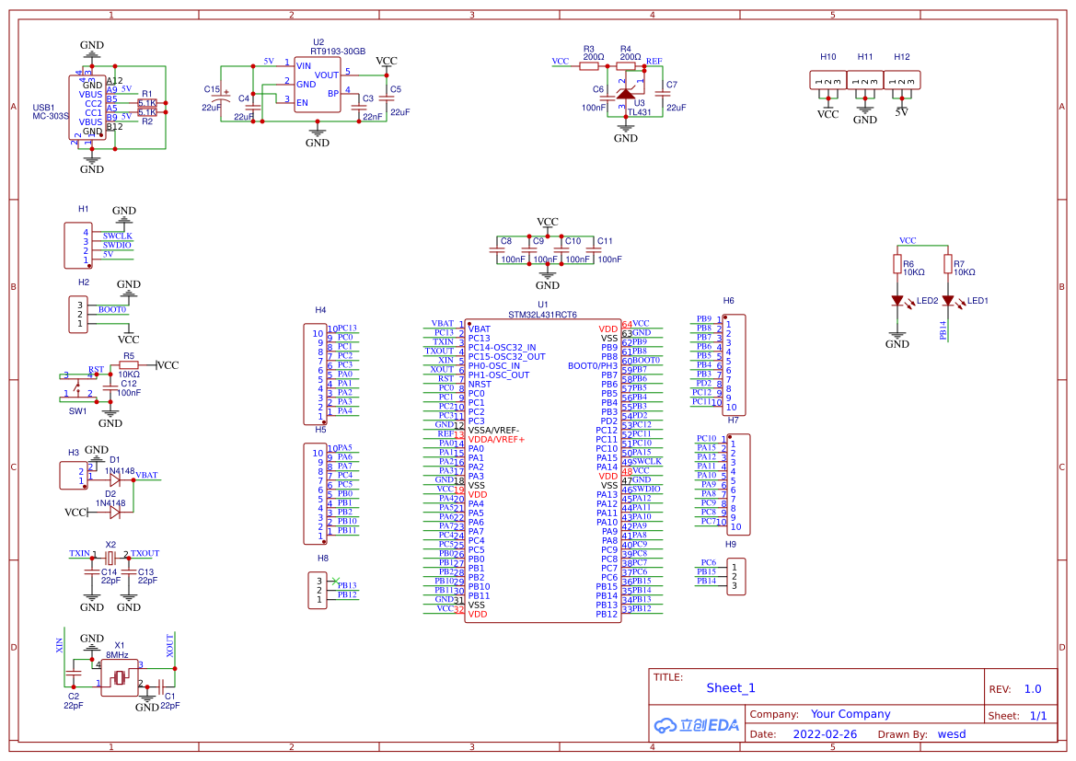Click the X2 crystal symbol
The width and height of the screenshot is (1076, 761).
[110, 559]
